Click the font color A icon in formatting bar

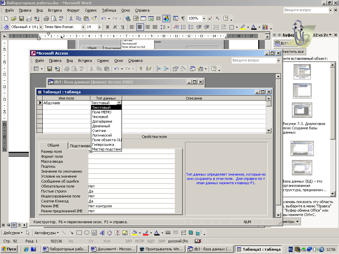pyautogui.click(x=254, y=27)
